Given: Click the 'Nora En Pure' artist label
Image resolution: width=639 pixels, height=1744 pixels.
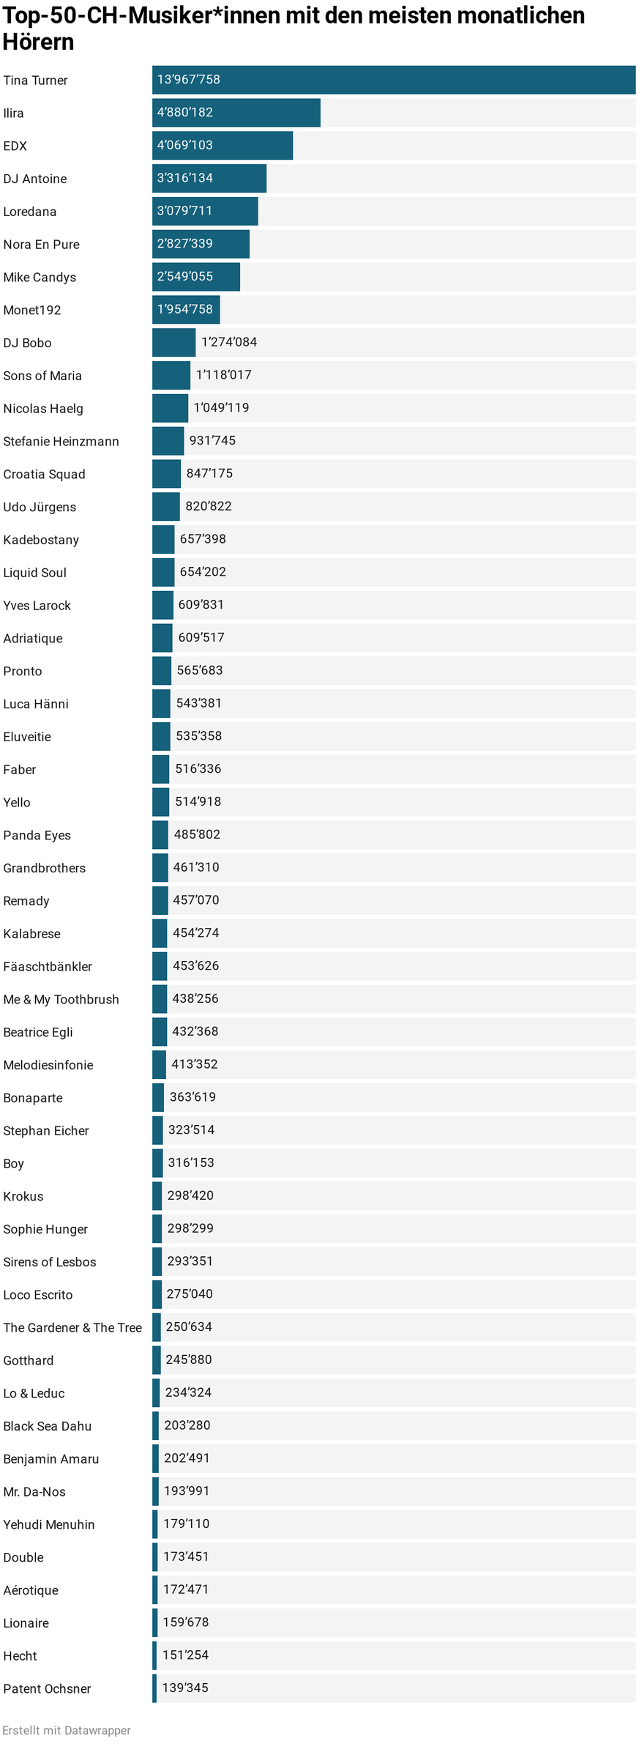Looking at the screenshot, I should pyautogui.click(x=41, y=245).
